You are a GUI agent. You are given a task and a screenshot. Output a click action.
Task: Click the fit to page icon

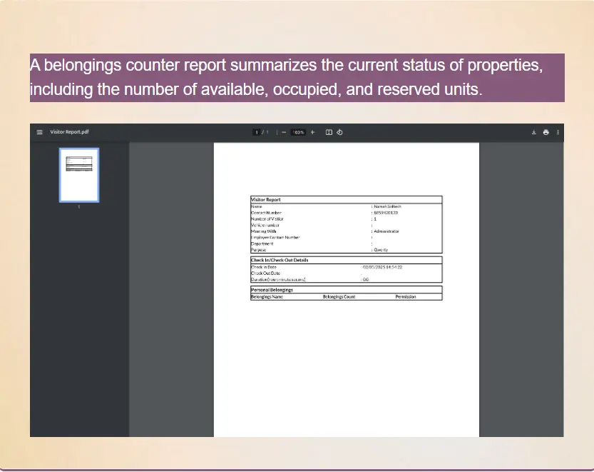[329, 132]
